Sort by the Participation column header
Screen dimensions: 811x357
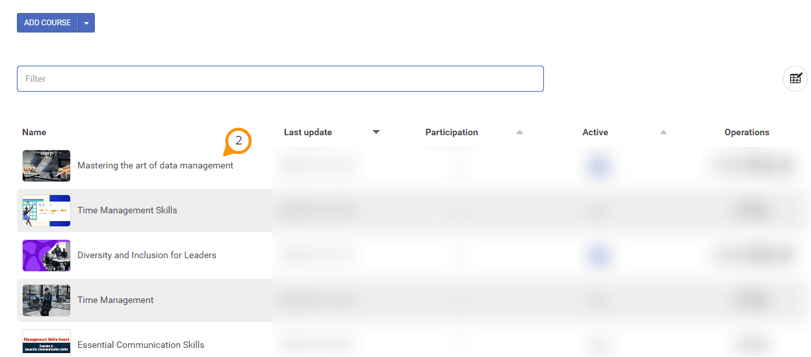pos(452,132)
